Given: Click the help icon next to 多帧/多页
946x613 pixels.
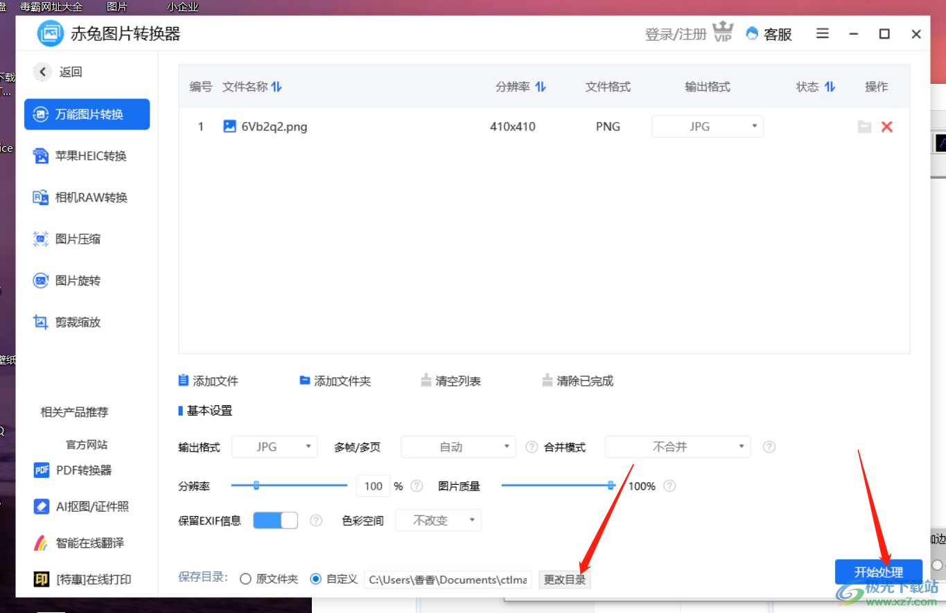Looking at the screenshot, I should (x=532, y=447).
